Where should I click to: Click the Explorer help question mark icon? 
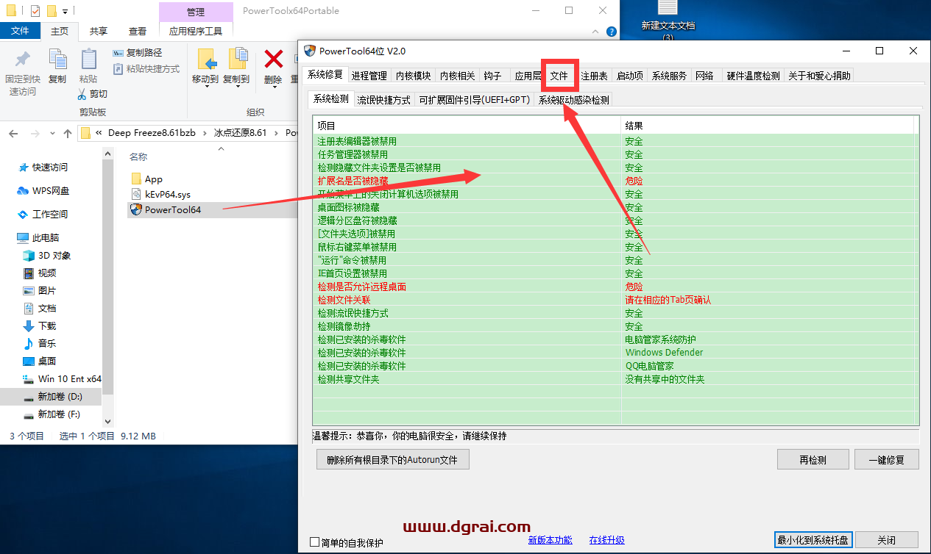click(611, 32)
